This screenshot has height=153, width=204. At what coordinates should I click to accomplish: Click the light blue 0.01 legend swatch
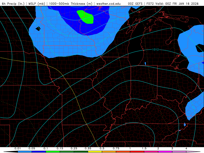pyautogui.click(x=25, y=152)
